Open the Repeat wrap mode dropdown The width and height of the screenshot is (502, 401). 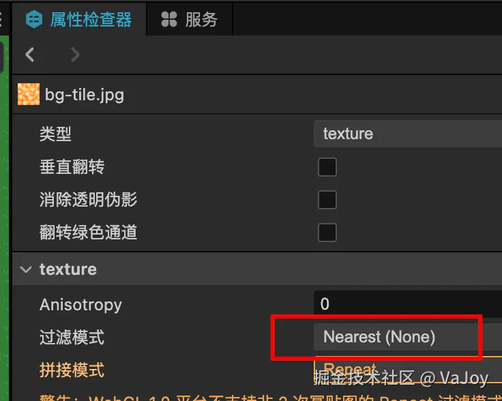(408, 370)
